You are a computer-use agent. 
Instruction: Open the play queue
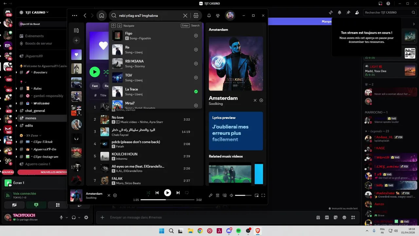pyautogui.click(x=218, y=195)
